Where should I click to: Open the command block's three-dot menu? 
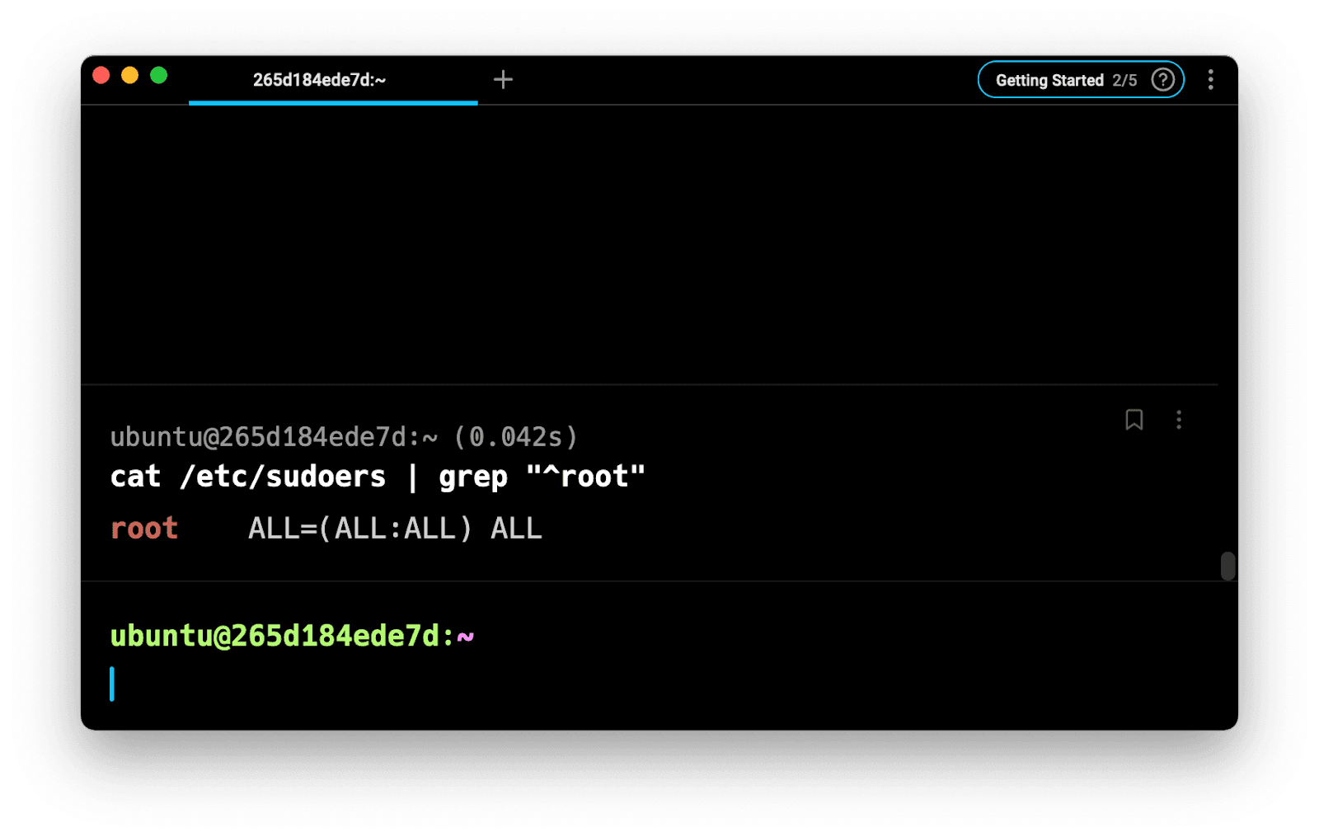[x=1179, y=420]
